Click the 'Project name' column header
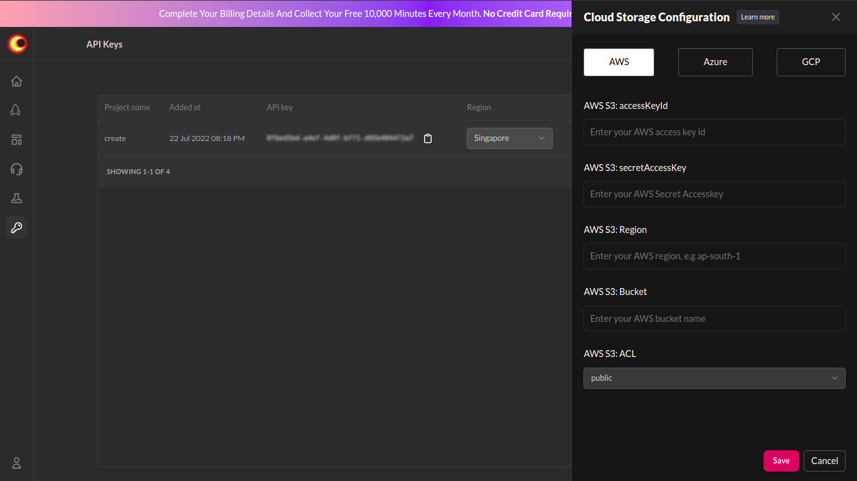 point(127,108)
